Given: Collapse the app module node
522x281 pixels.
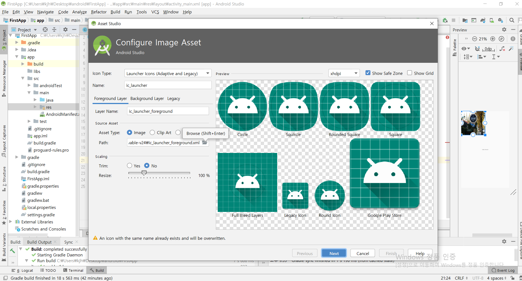Looking at the screenshot, I should pyautogui.click(x=17, y=57).
